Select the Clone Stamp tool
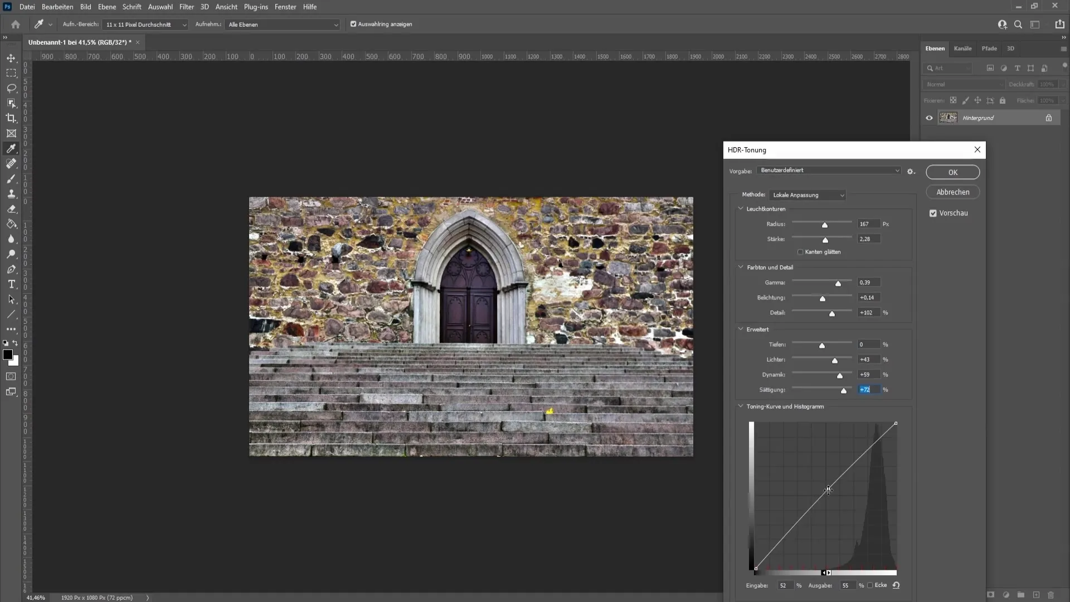Viewport: 1070px width, 602px height. 11,194
